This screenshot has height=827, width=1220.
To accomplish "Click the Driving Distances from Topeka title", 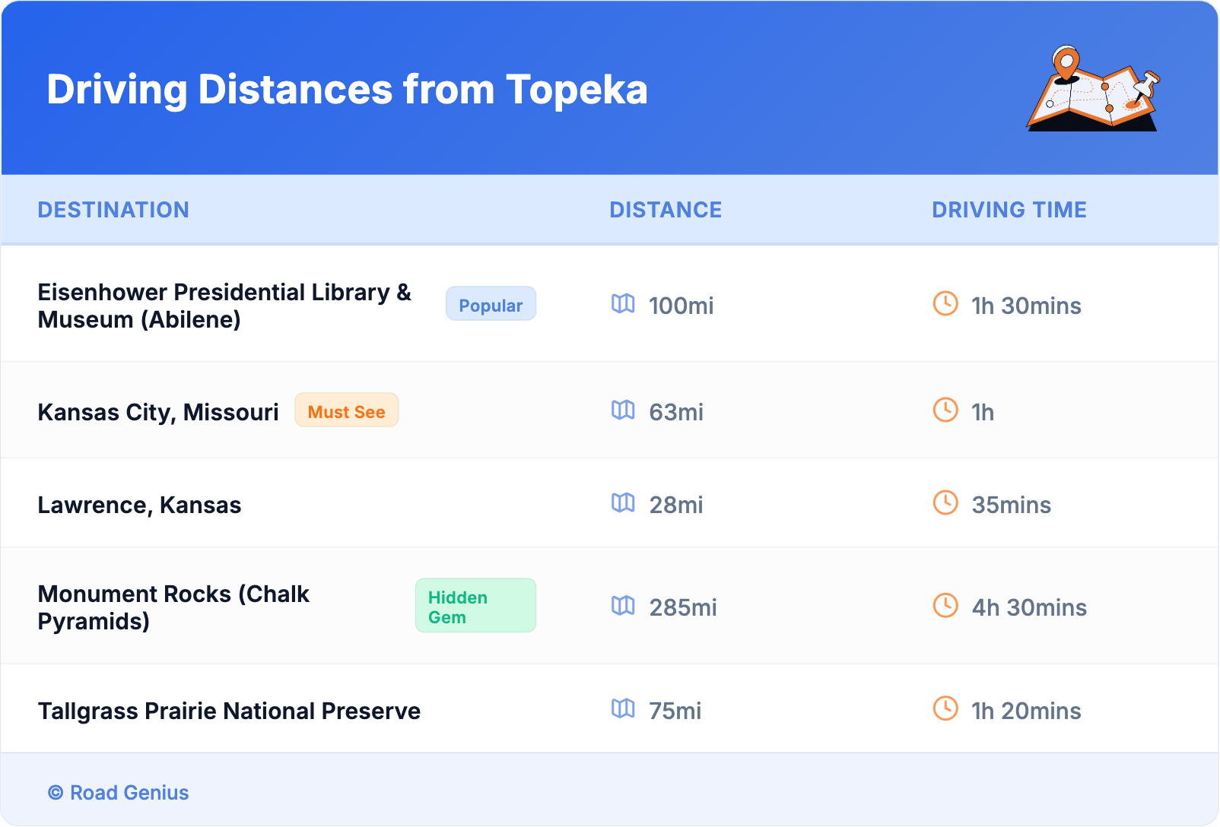I will pos(347,90).
